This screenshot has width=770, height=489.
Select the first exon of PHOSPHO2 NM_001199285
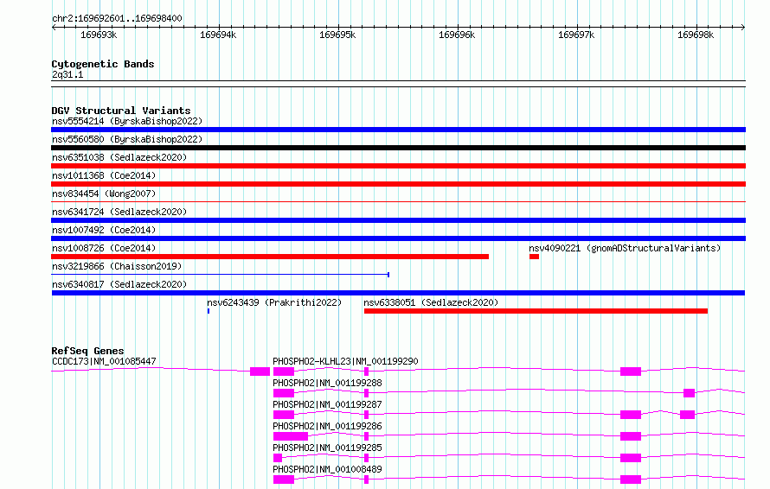point(278,458)
